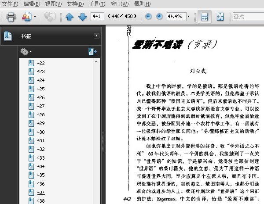The image size is (264, 204).
Task: Open the 窗口(W) menu
Action: pos(120,4)
